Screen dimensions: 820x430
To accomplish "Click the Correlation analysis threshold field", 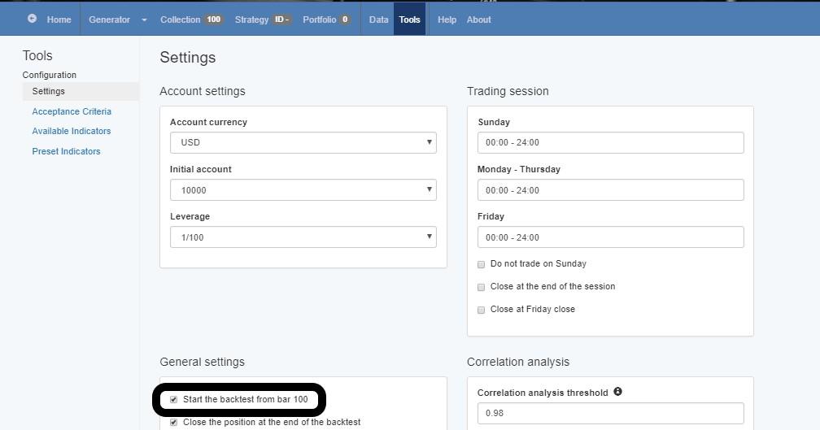I will coord(610,413).
